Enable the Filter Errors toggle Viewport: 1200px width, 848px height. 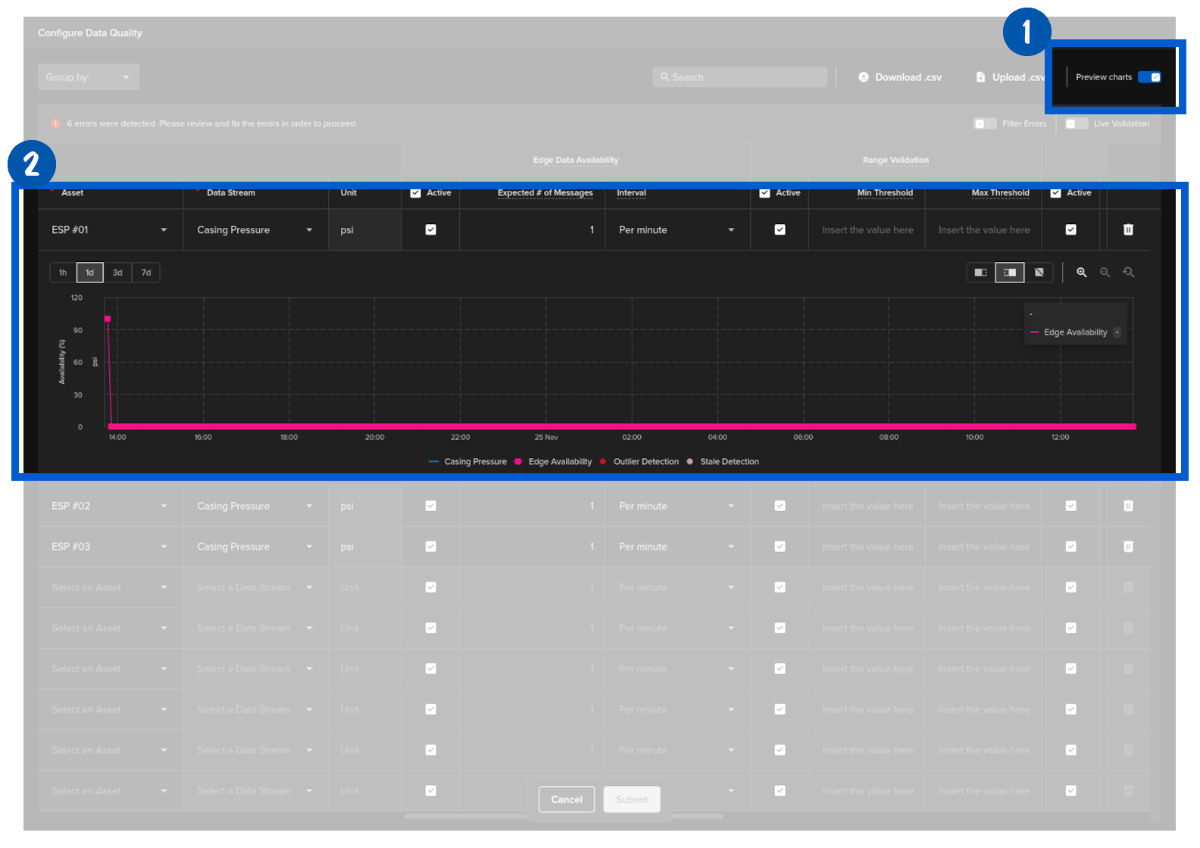(x=984, y=123)
